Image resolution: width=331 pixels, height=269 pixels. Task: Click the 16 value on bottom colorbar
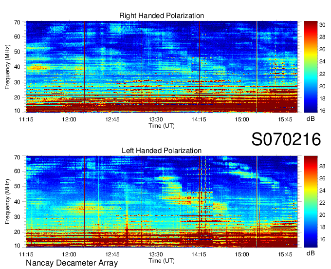click(322, 239)
